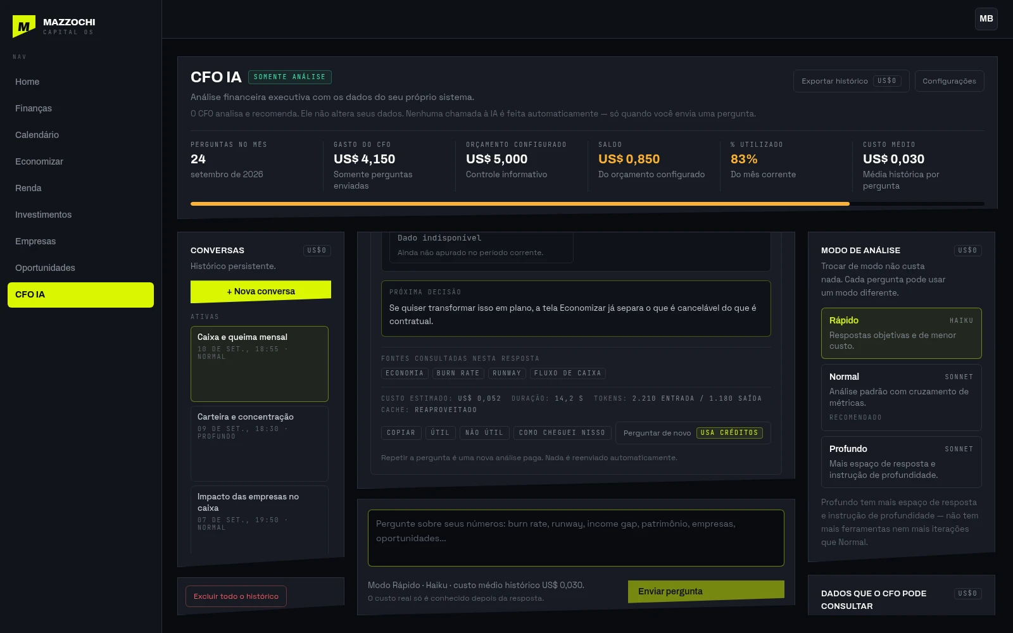Focus the question text input box
Viewport: 1013px width, 633px height.
click(x=576, y=538)
